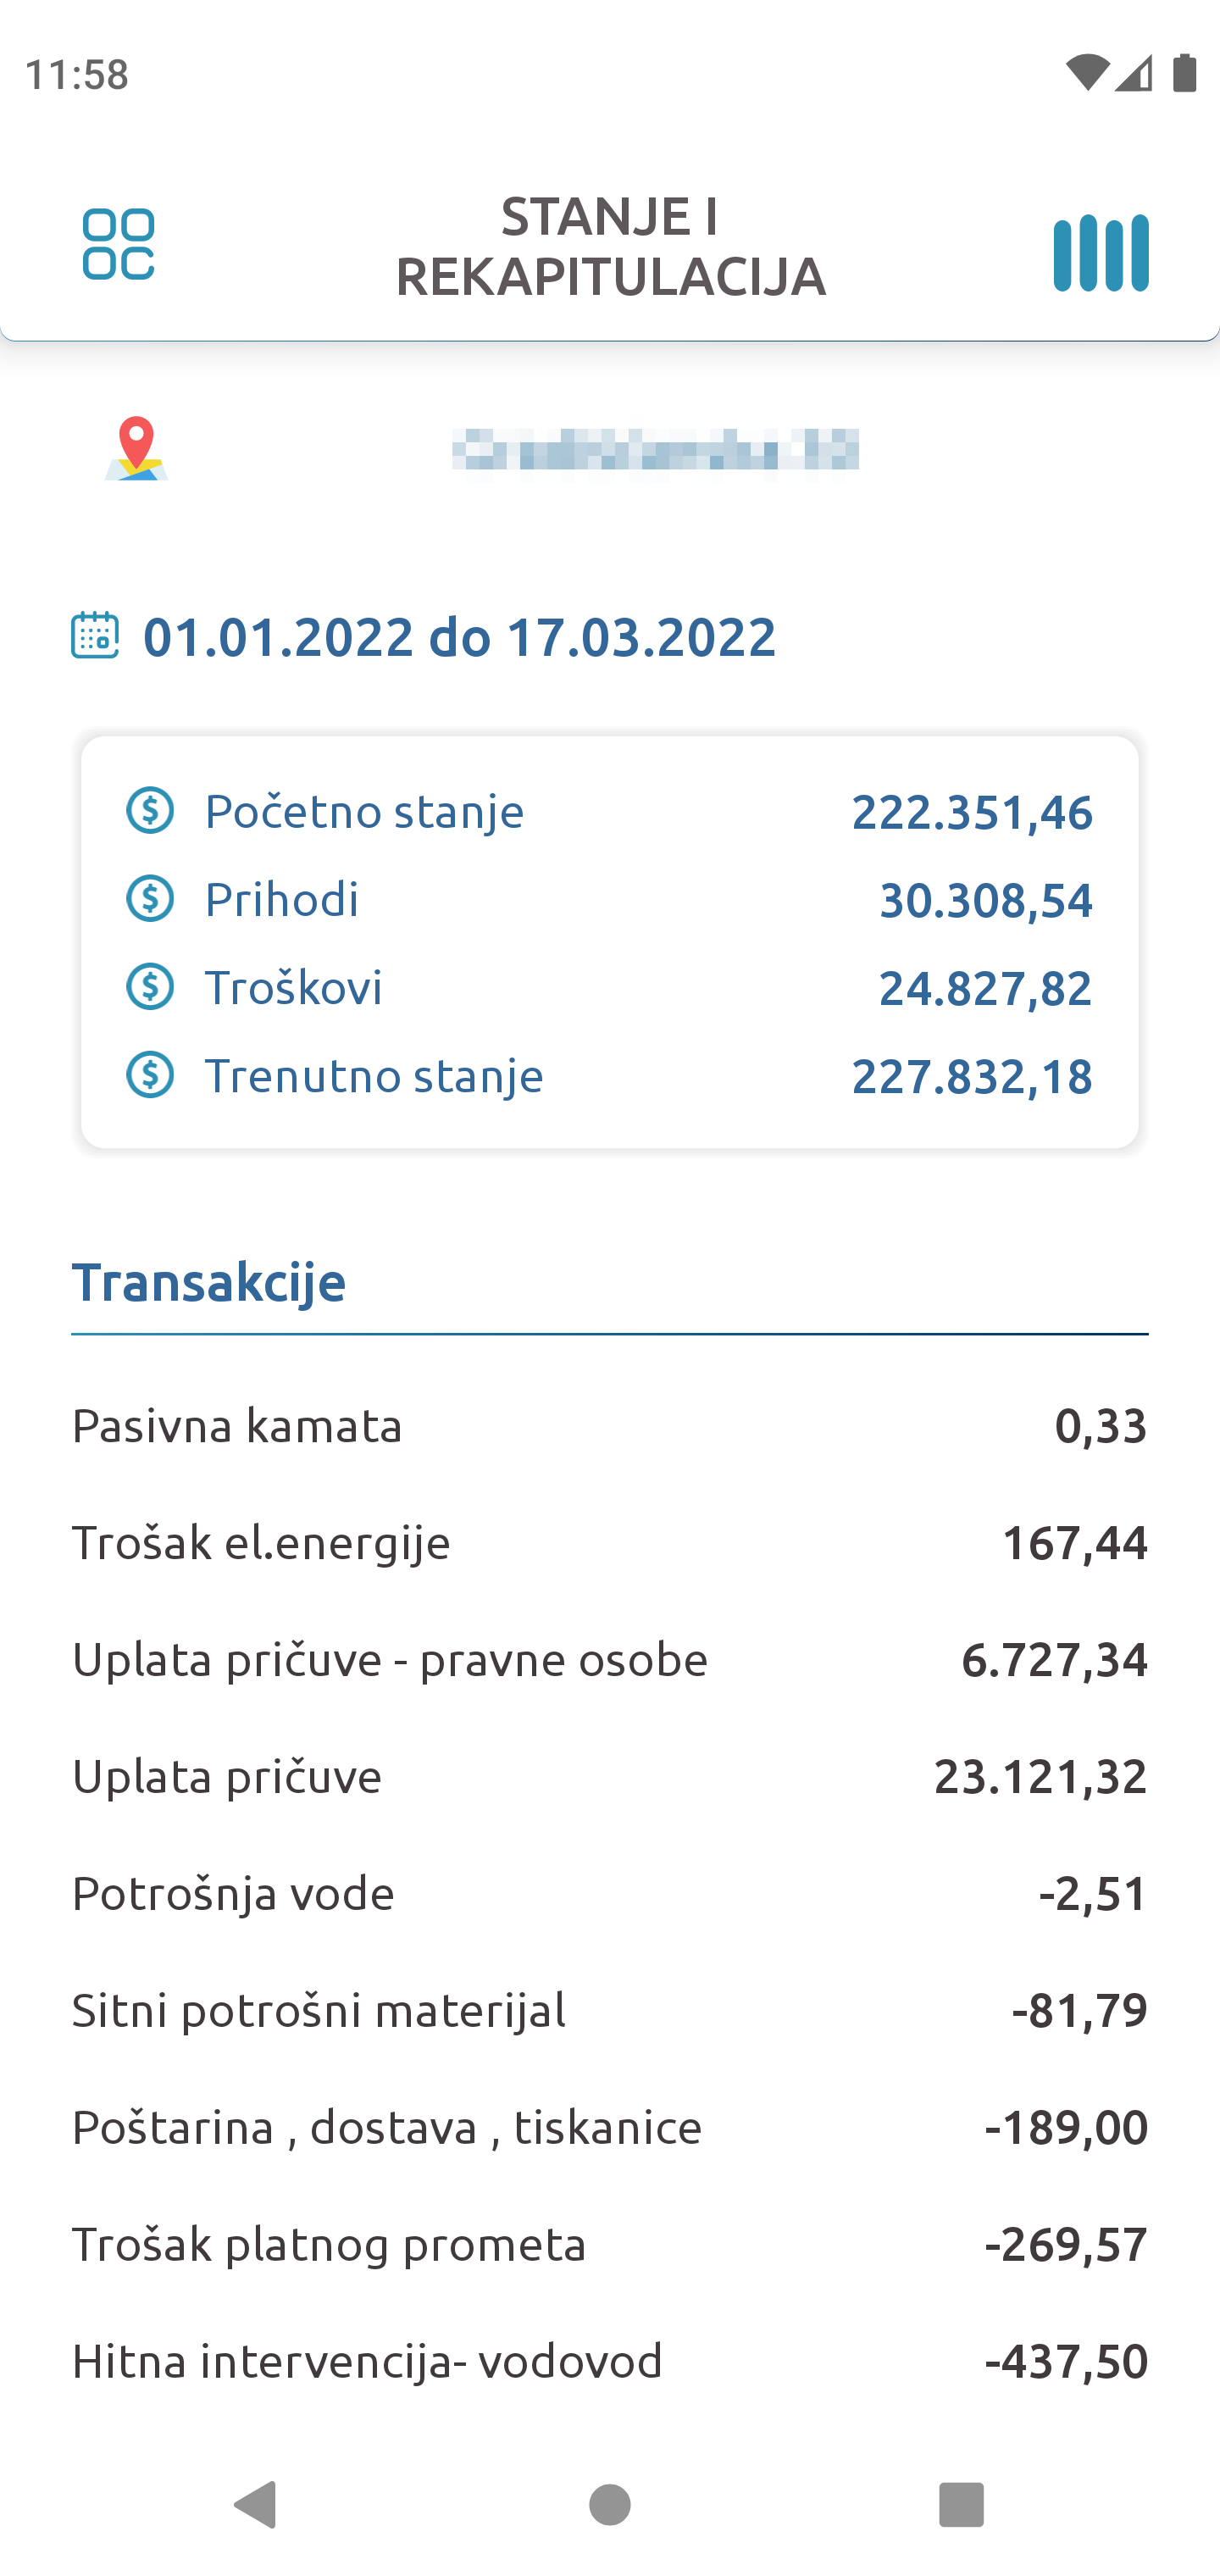
Task: Open the dashboard grid menu icon
Action: click(118, 244)
